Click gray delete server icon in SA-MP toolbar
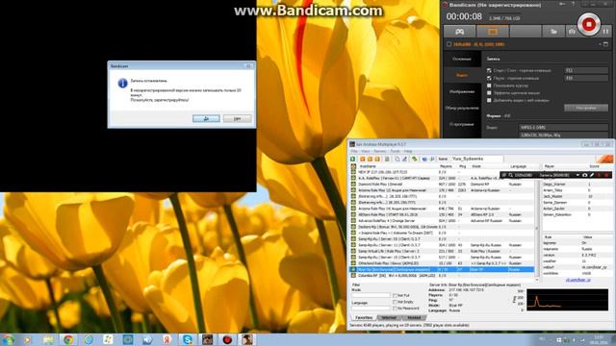Screen dimensions: 616x346 click(387, 159)
